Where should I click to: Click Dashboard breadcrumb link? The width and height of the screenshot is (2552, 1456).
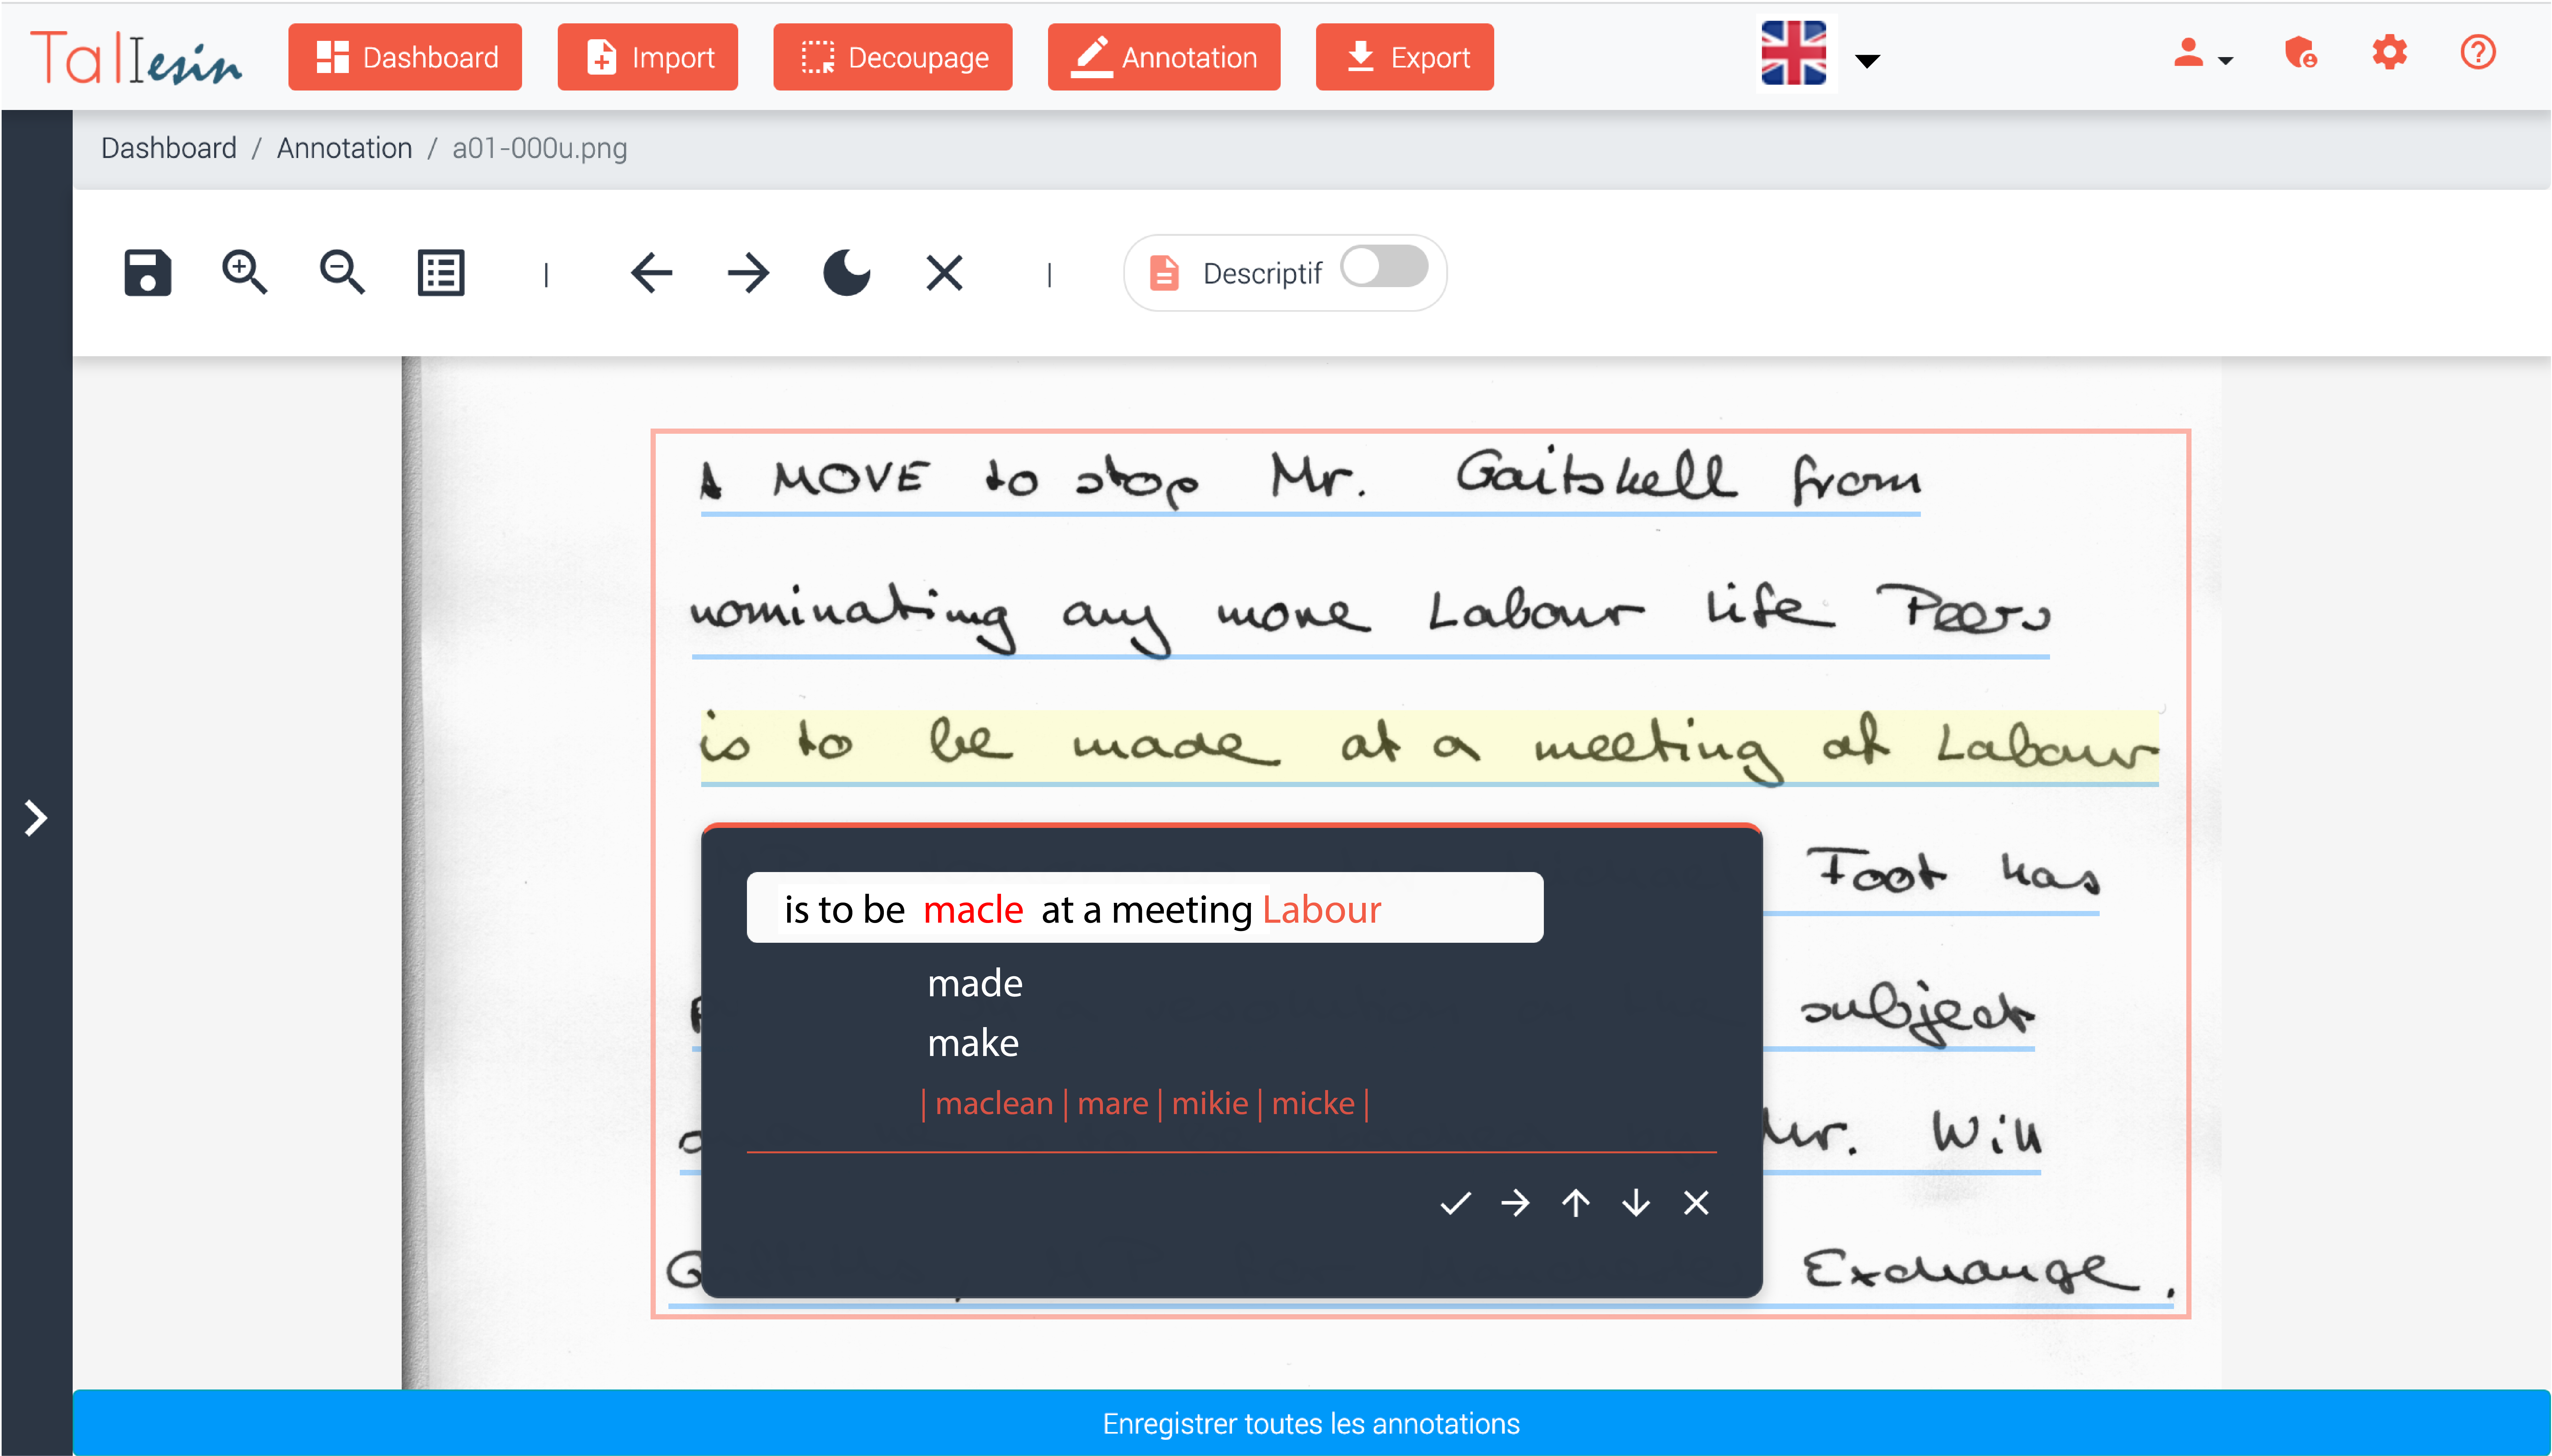pos(169,148)
